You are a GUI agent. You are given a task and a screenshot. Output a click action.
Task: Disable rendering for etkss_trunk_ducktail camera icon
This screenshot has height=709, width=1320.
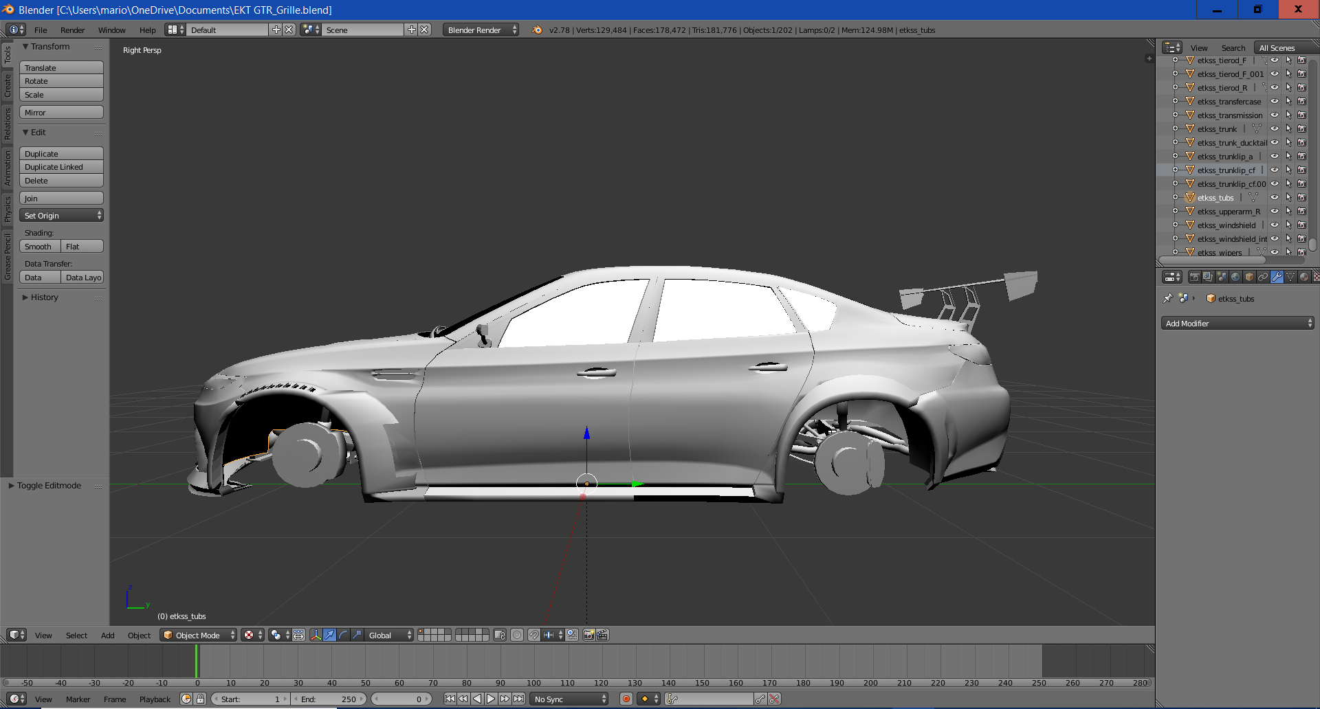click(x=1301, y=143)
